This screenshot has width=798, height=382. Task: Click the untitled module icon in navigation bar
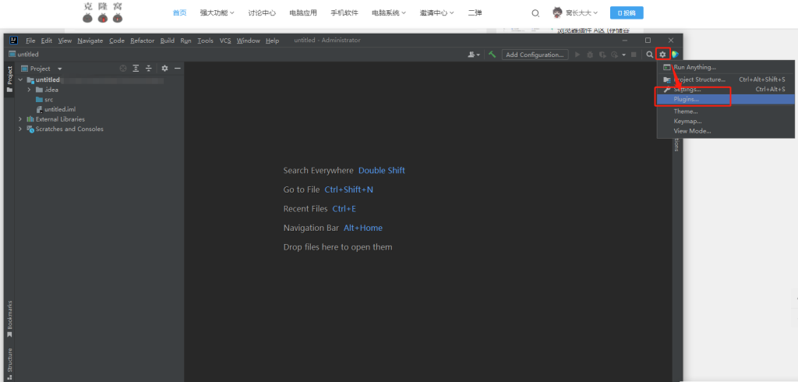point(12,55)
